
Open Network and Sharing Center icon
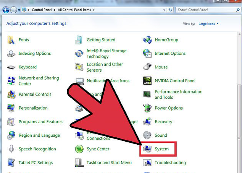point(11,81)
